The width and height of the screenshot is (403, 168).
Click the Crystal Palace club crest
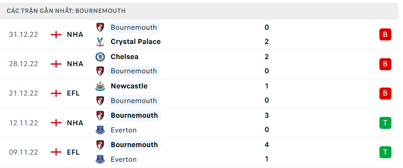100,42
